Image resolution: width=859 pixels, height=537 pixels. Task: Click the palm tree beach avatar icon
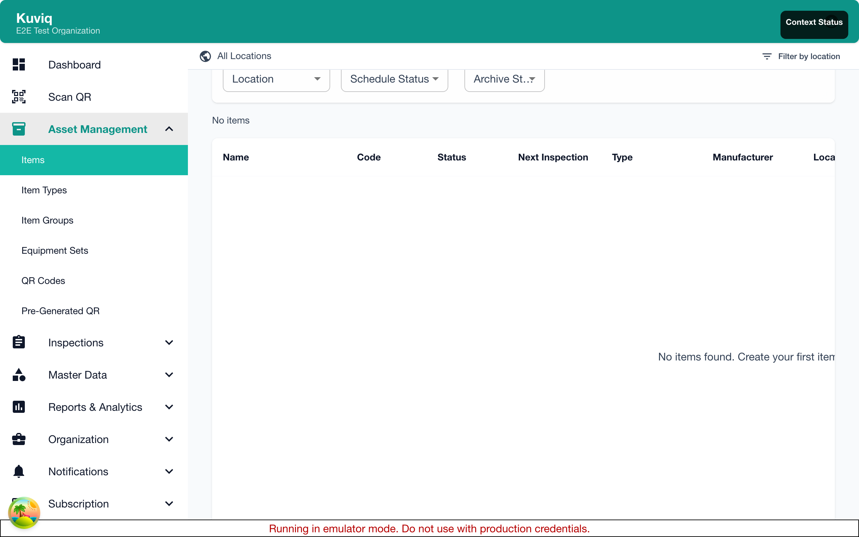24,513
